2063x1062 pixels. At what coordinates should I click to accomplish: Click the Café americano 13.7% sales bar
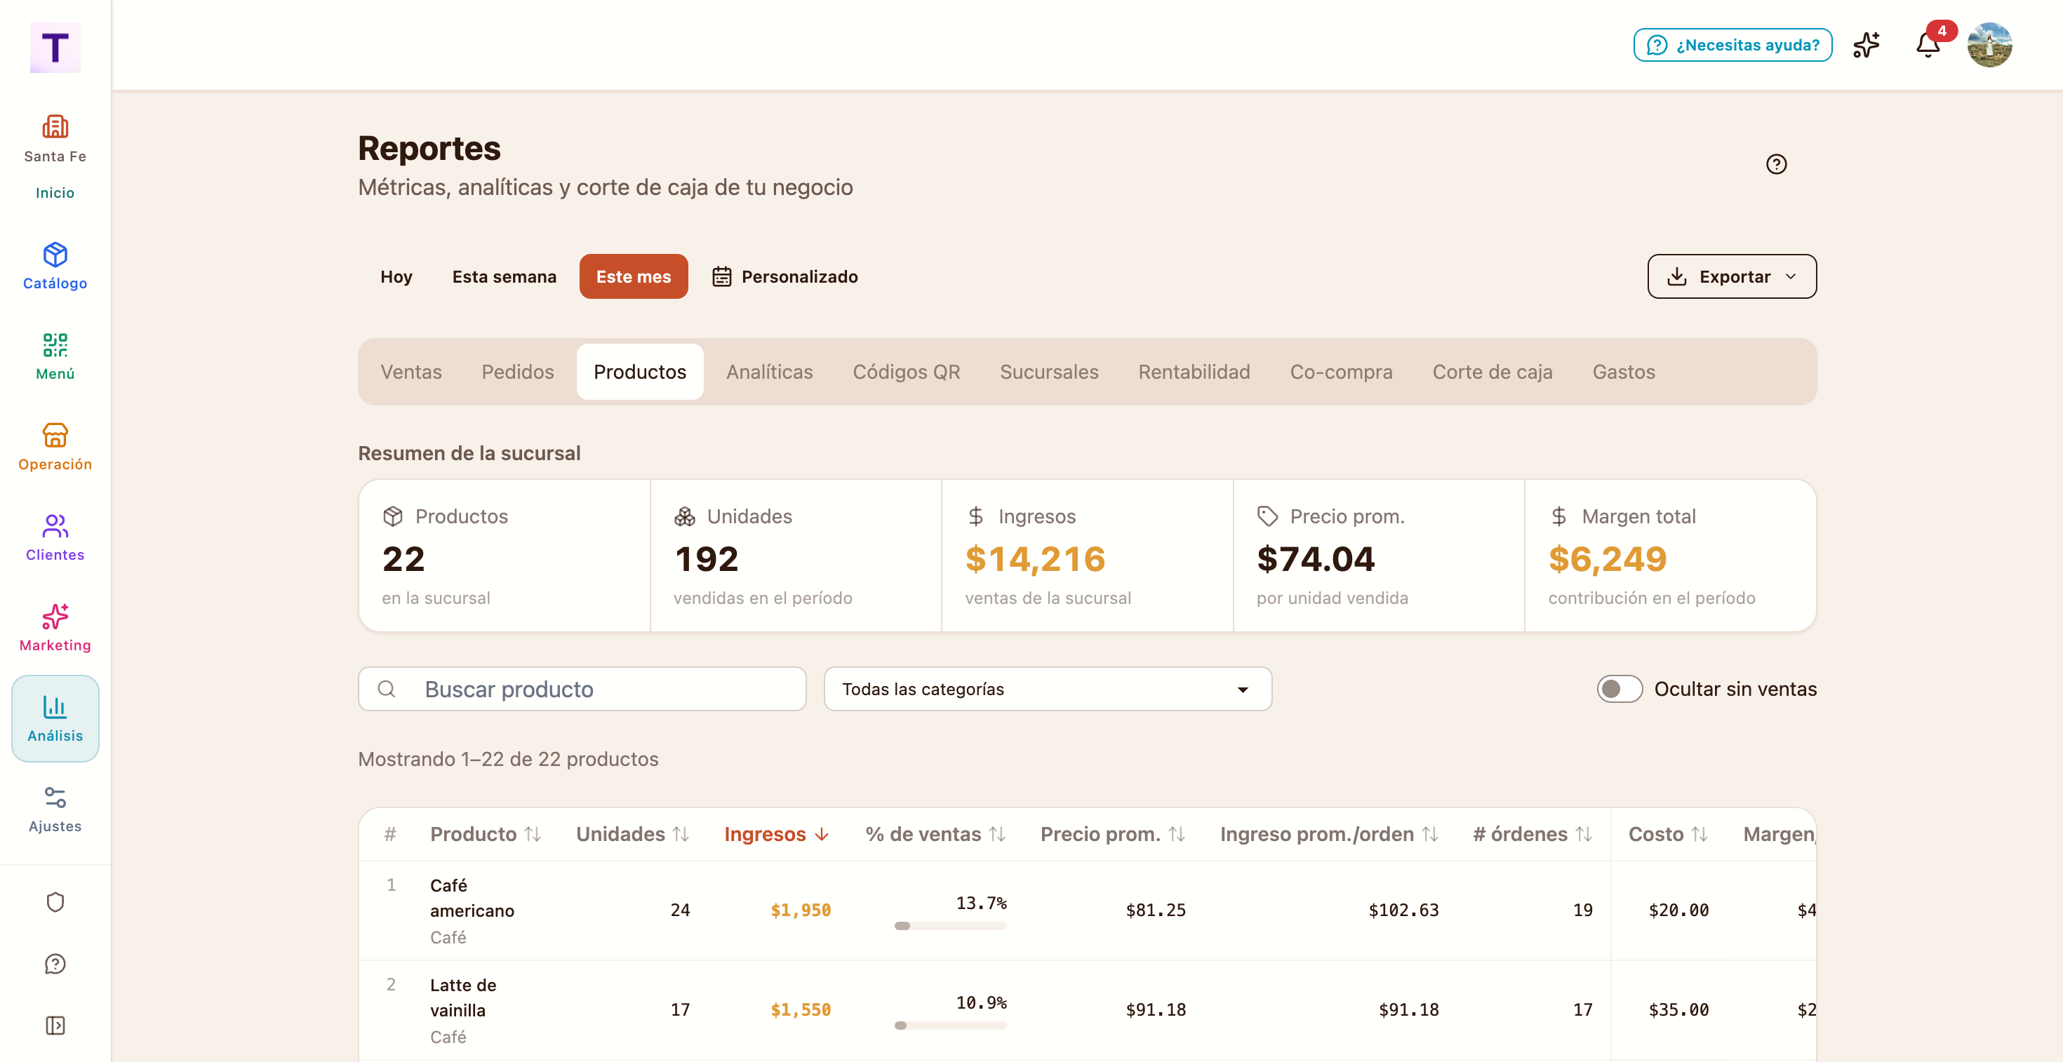(950, 926)
